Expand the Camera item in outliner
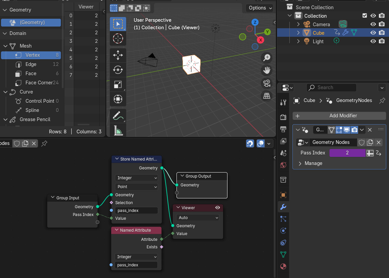Screen dimensions: 389x278 298,24
